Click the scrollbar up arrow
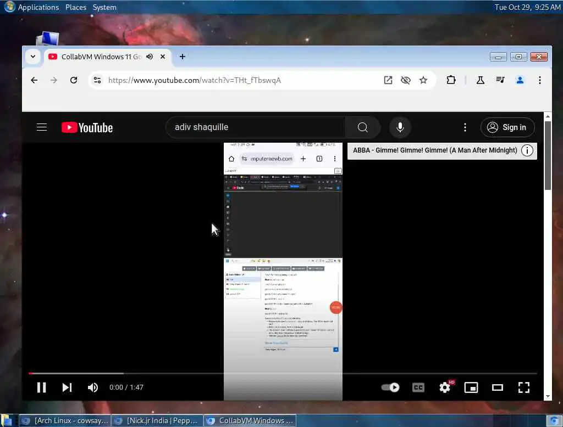The width and height of the screenshot is (563, 427). pos(548,116)
